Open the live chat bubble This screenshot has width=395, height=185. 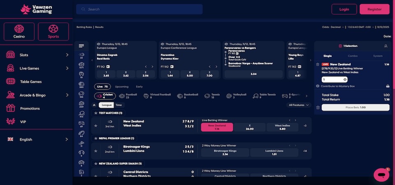[x=381, y=175]
